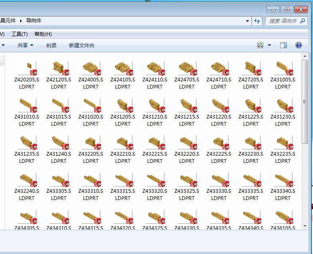
Task: Select the Z431235.SLDPRT part file
Action: (x=27, y=149)
